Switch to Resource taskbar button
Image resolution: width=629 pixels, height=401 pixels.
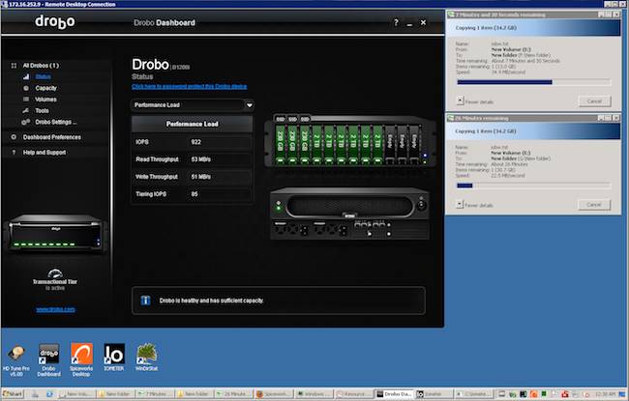[x=351, y=394]
